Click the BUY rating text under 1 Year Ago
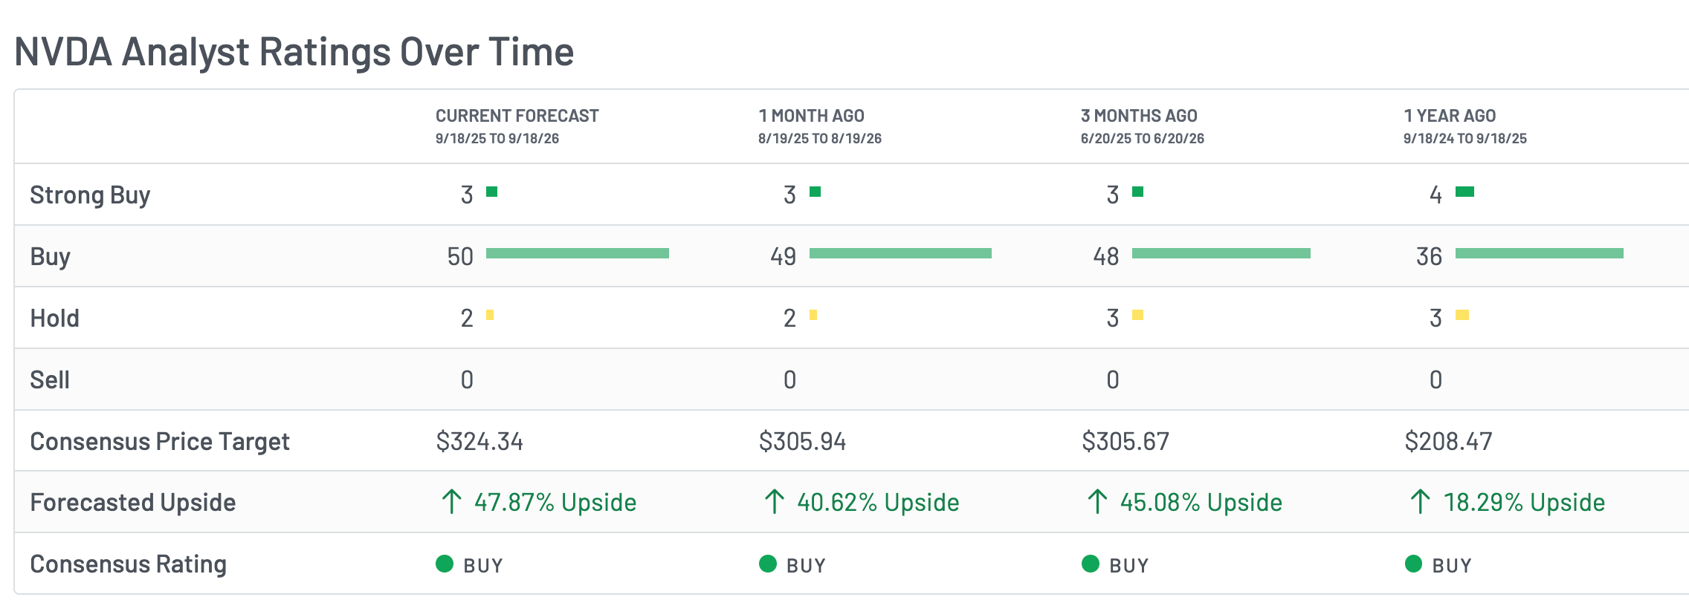 click(1452, 566)
